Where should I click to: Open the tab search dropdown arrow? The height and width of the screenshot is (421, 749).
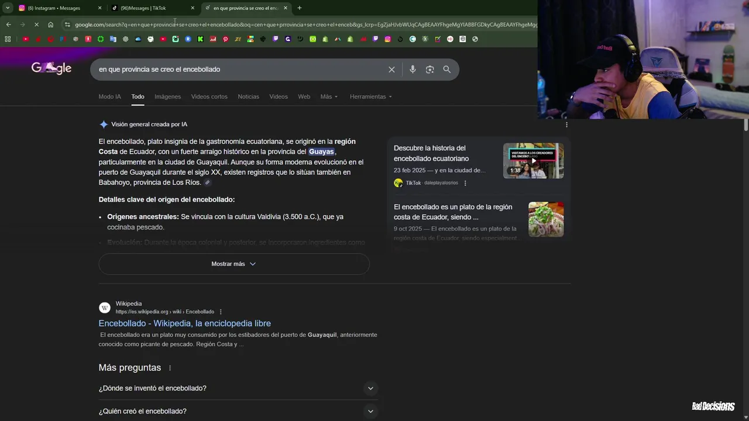[8, 8]
